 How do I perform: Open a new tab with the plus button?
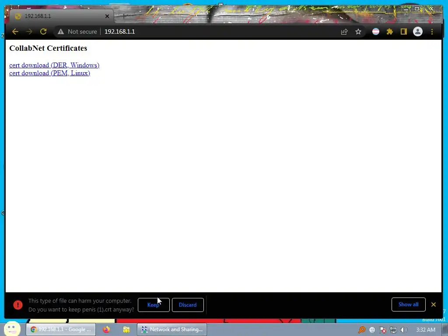coord(123,16)
